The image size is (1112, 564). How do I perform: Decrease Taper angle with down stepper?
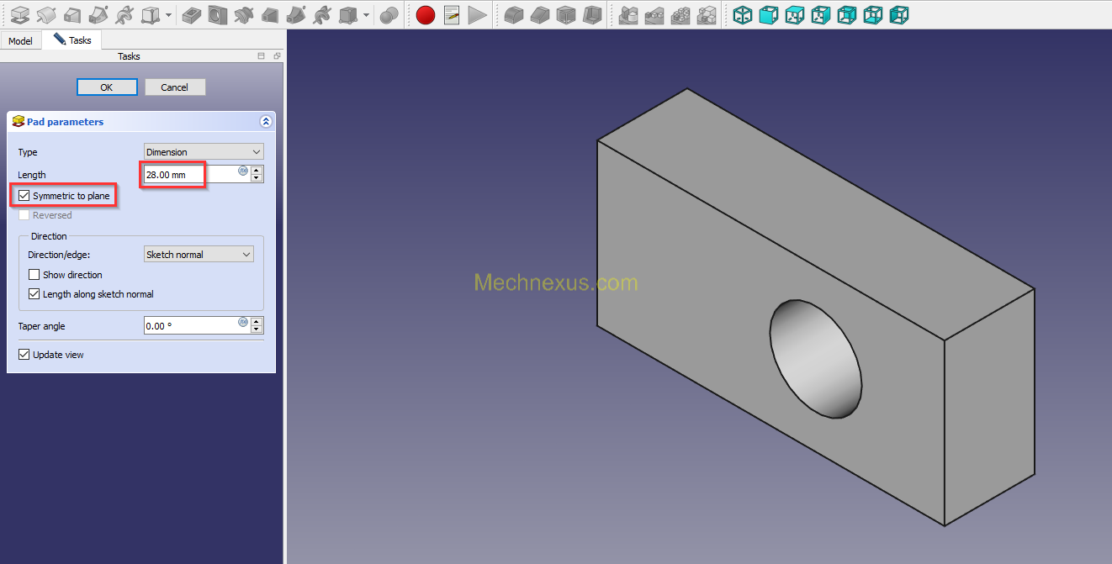coord(257,330)
